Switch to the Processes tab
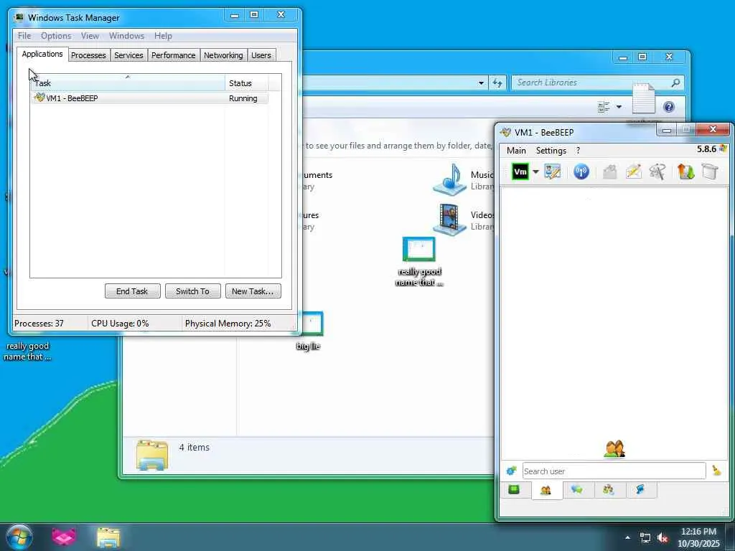The width and height of the screenshot is (735, 551). click(x=88, y=55)
